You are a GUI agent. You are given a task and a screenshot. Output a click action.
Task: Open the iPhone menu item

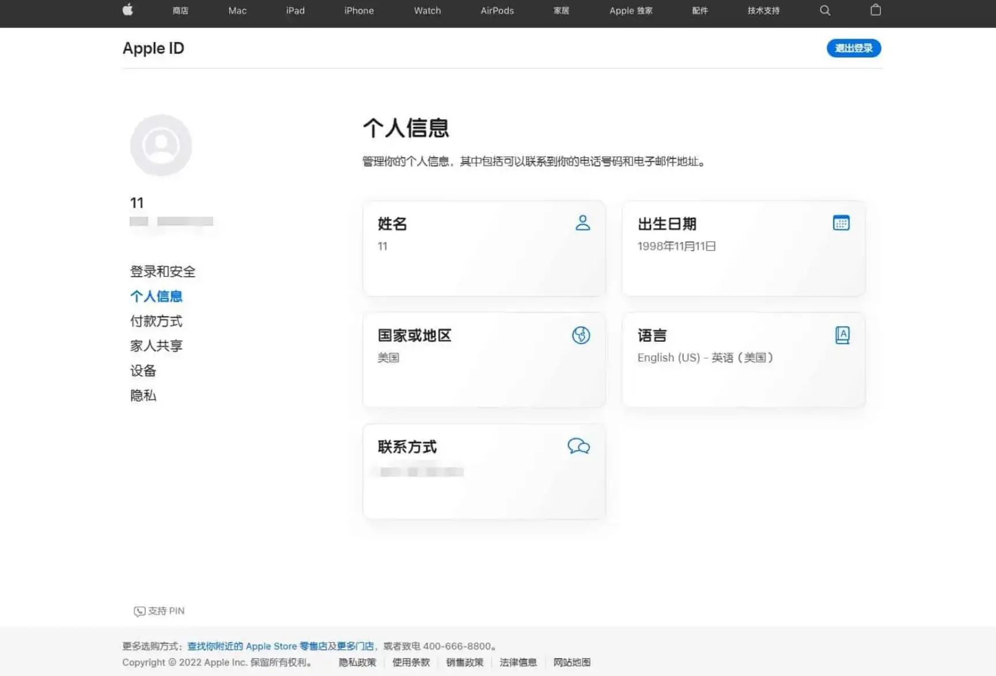pos(358,10)
